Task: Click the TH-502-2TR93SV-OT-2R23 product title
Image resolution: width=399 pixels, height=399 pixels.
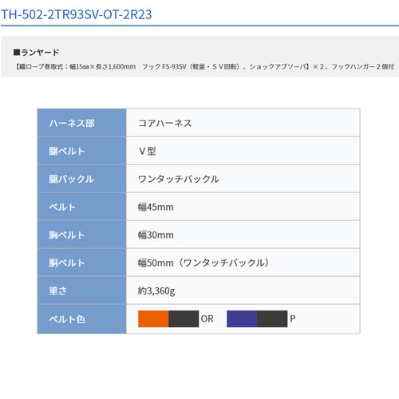Action: pyautogui.click(x=77, y=14)
